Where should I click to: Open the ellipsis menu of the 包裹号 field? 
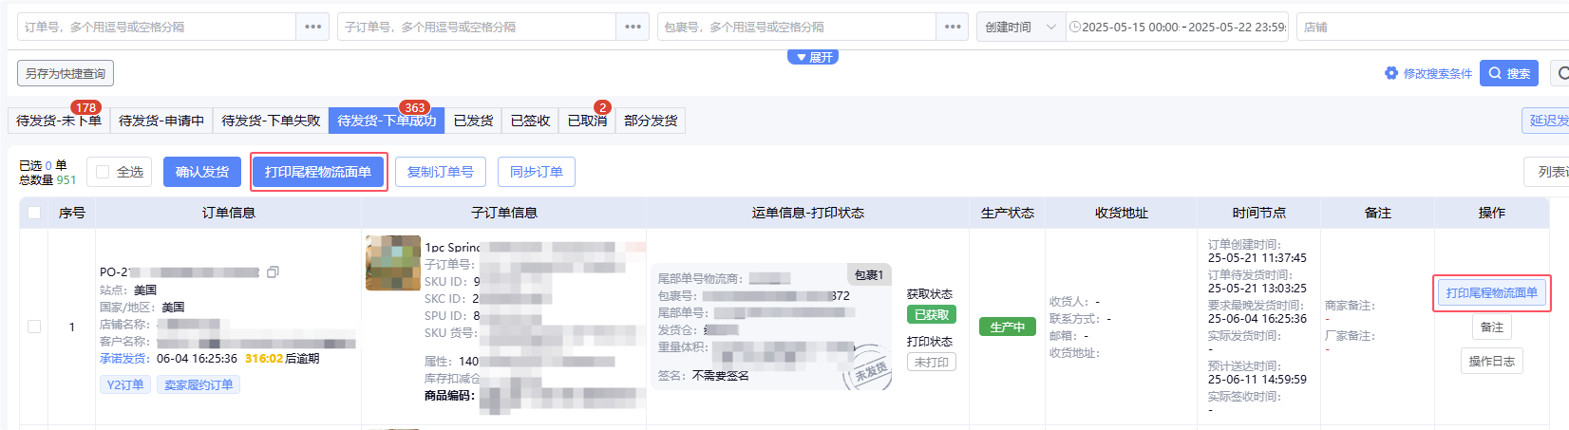tap(953, 27)
